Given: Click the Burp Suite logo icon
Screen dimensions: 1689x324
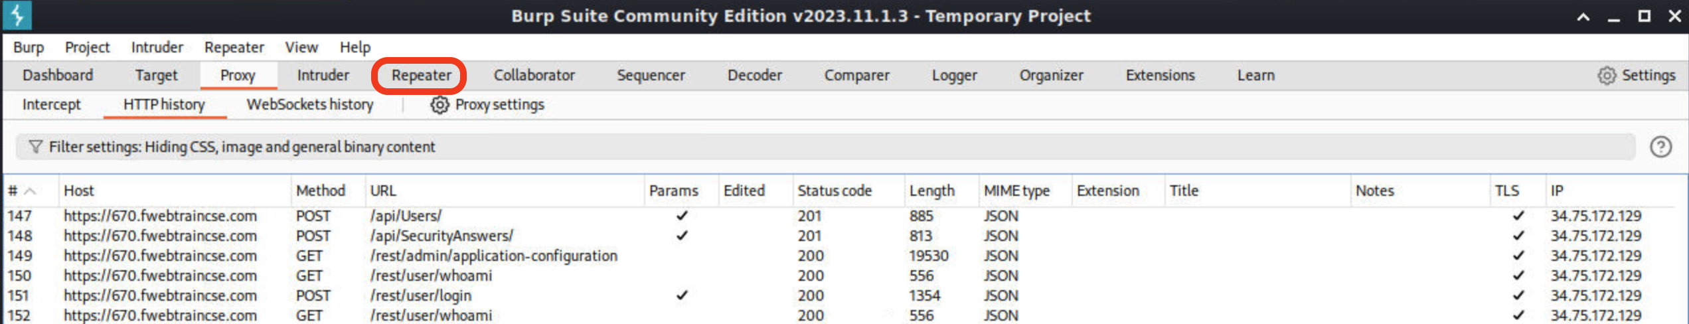Looking at the screenshot, I should (17, 15).
